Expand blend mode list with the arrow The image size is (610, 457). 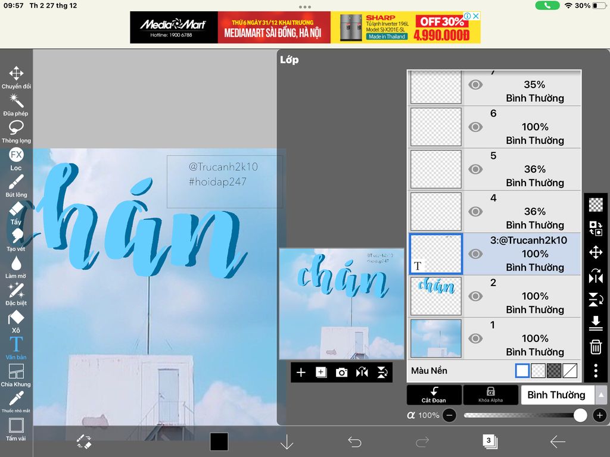(x=601, y=395)
